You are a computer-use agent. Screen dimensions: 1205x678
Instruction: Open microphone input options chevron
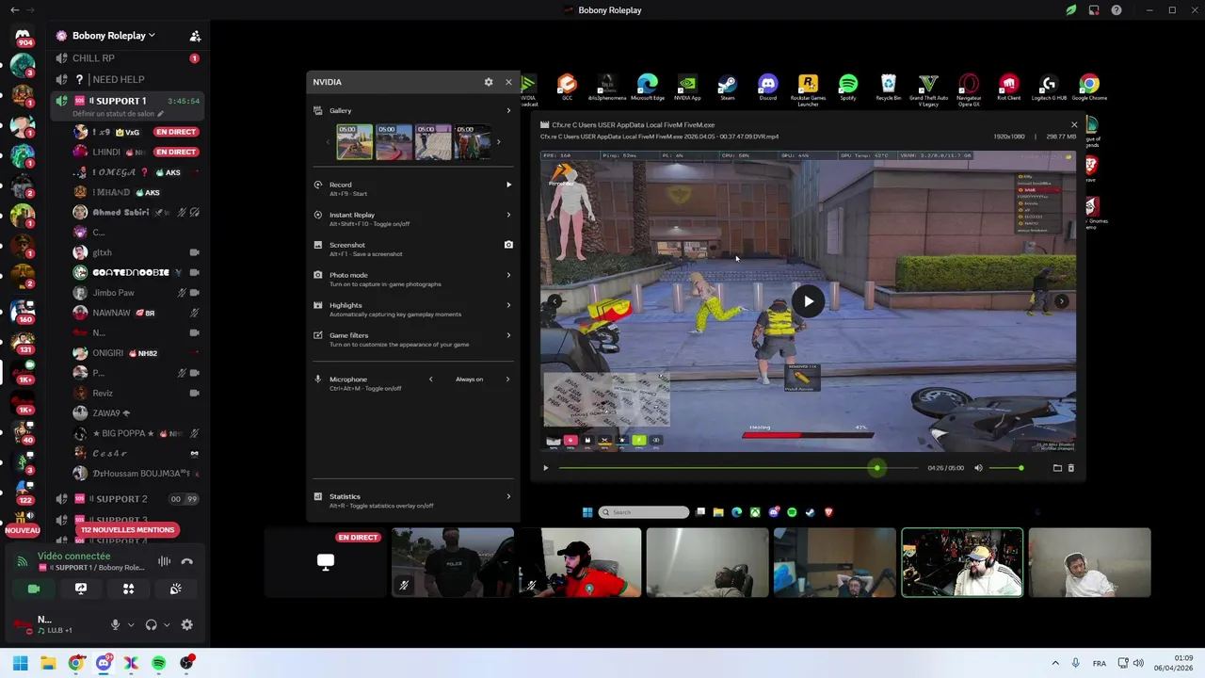pyautogui.click(x=131, y=624)
